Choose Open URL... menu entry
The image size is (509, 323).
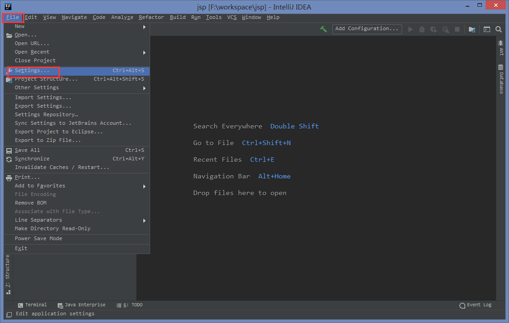pyautogui.click(x=77, y=43)
